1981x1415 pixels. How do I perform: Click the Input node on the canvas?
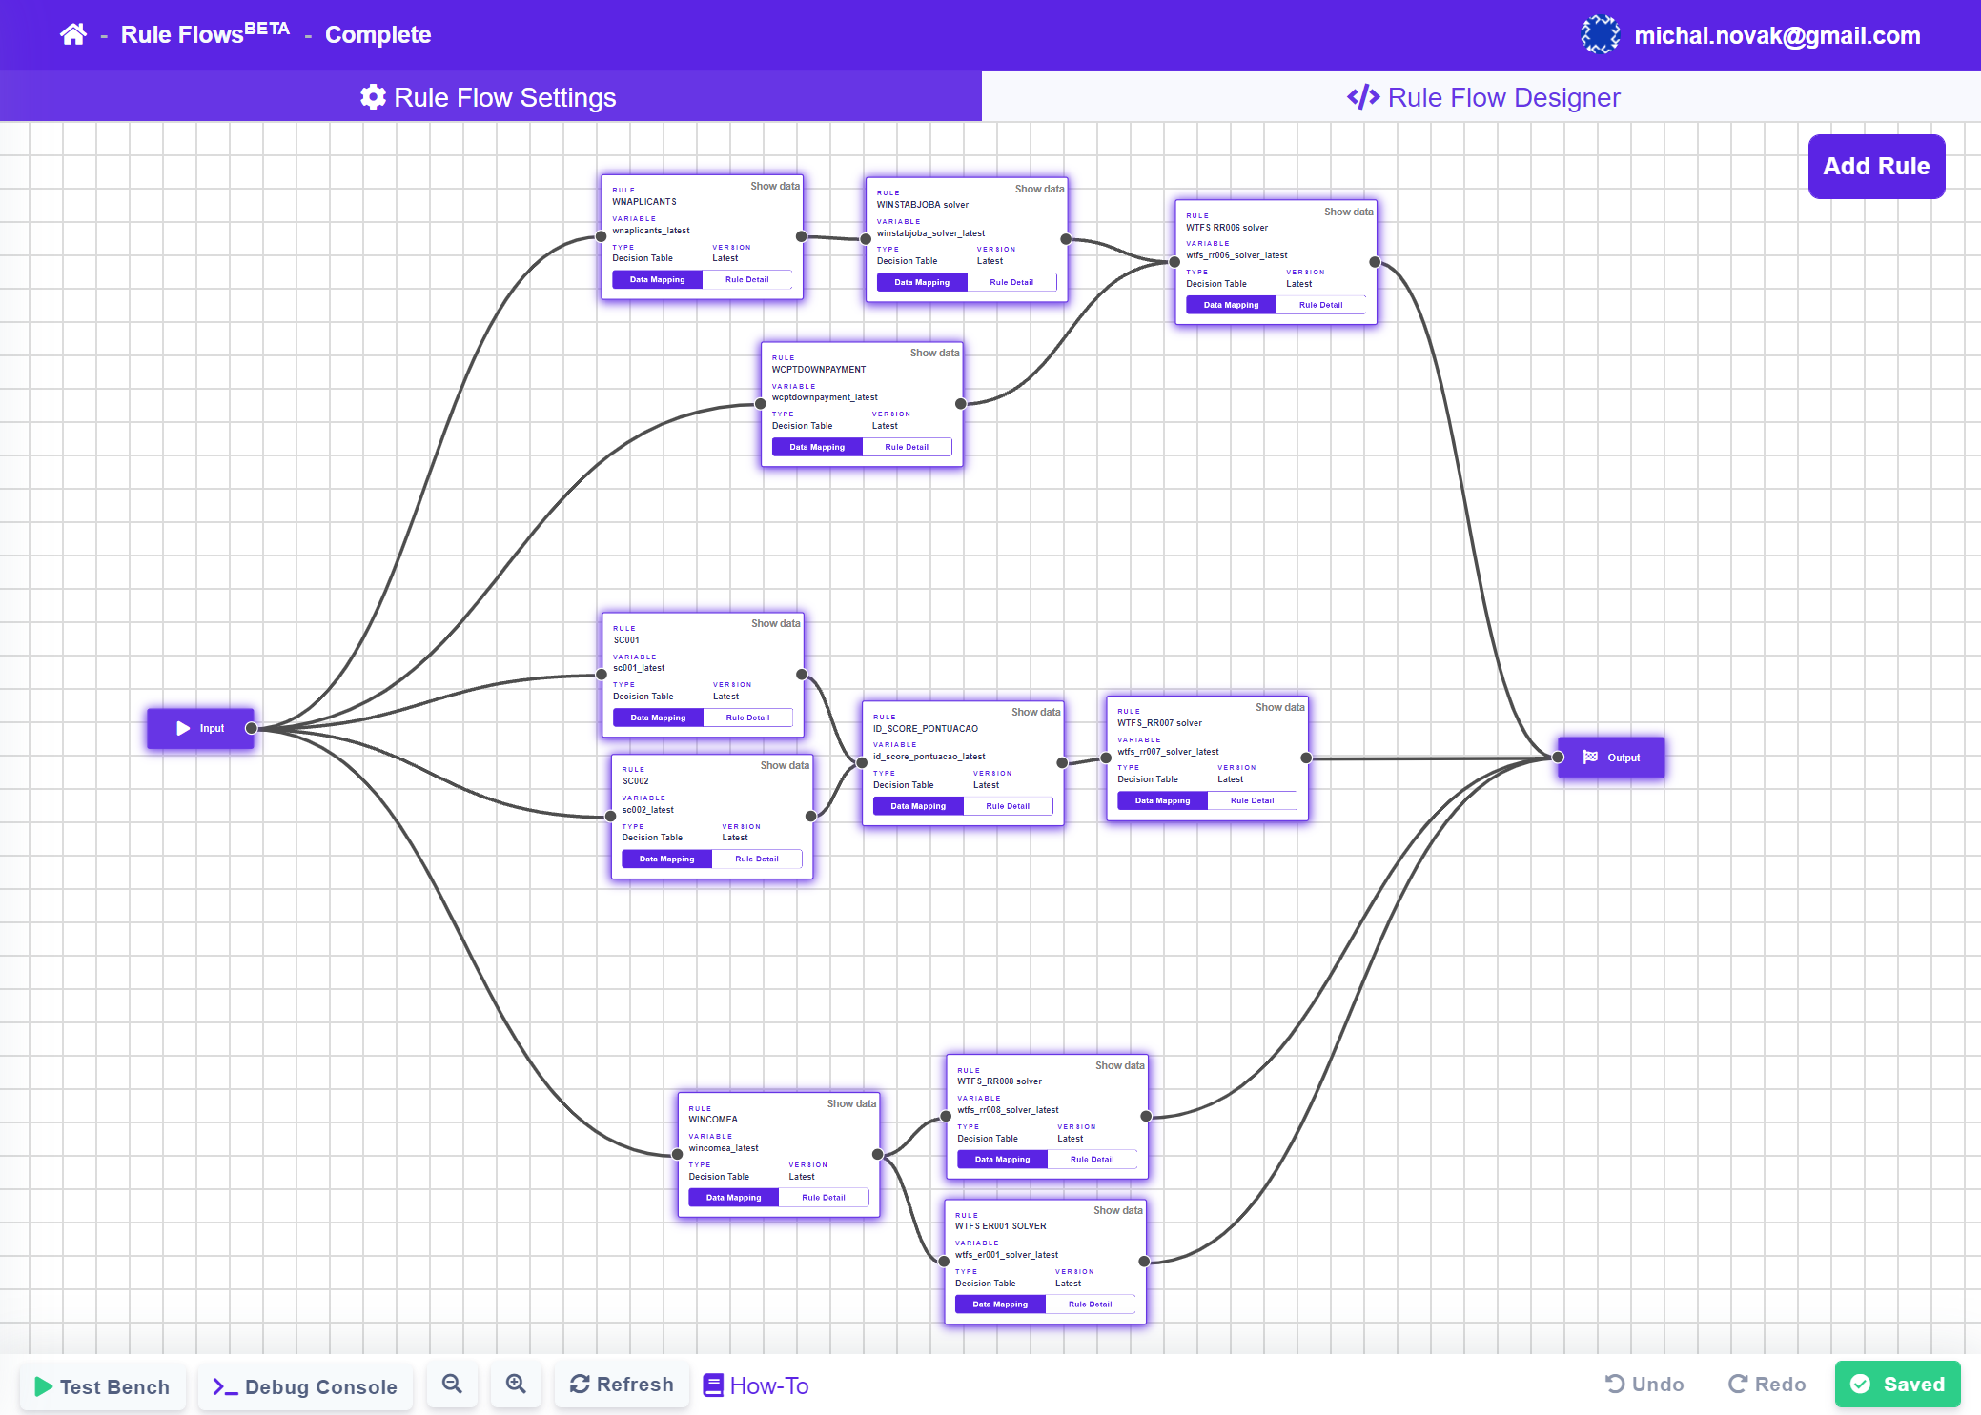[201, 728]
